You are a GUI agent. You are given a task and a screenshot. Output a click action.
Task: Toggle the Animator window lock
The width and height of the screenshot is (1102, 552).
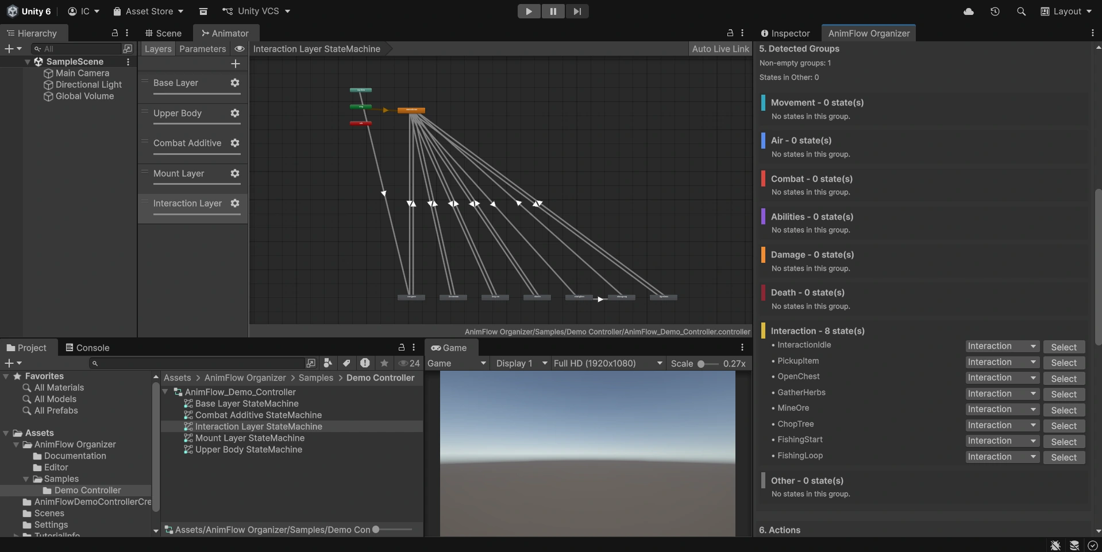(x=730, y=33)
